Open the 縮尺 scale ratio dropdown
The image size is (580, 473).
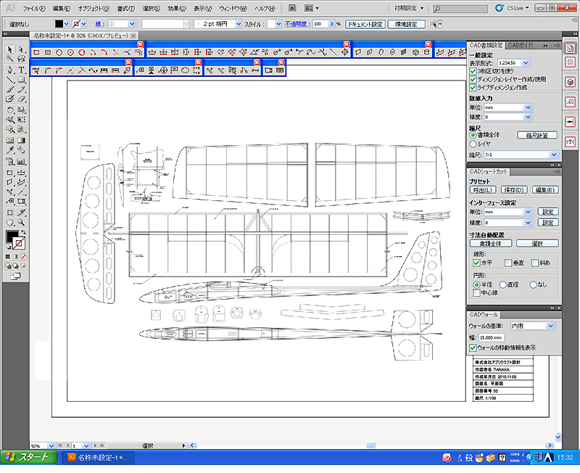point(554,155)
